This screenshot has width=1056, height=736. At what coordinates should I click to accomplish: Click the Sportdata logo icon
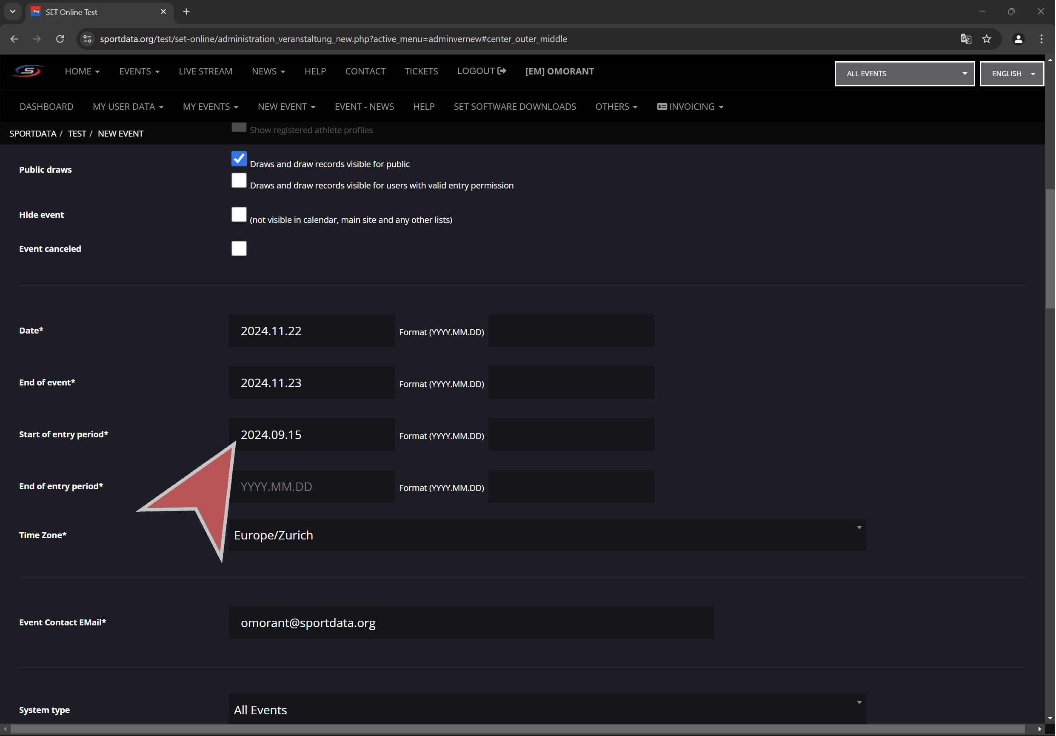[28, 71]
